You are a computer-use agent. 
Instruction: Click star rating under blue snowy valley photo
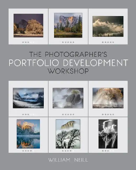tap(28, 114)
